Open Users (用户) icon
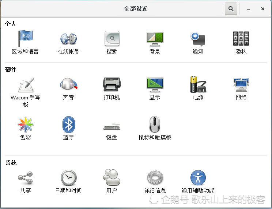The height and width of the screenshot is (209, 272). tap(112, 177)
